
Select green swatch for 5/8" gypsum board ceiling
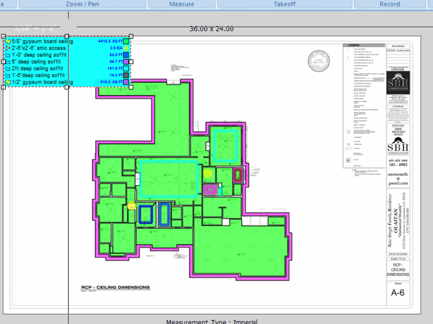[126, 41]
